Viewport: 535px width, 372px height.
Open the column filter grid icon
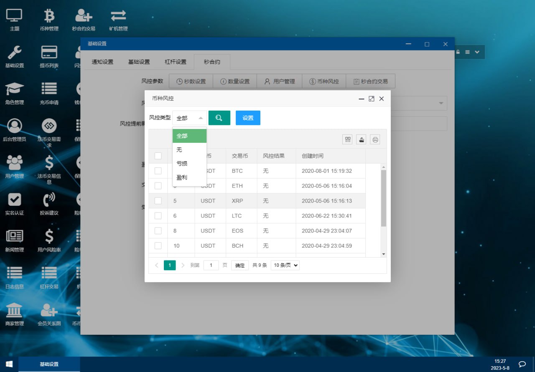347,139
